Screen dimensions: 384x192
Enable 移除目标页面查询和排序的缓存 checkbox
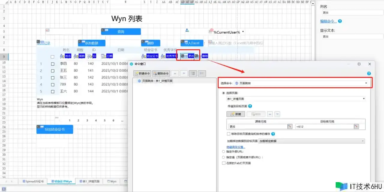(229, 134)
